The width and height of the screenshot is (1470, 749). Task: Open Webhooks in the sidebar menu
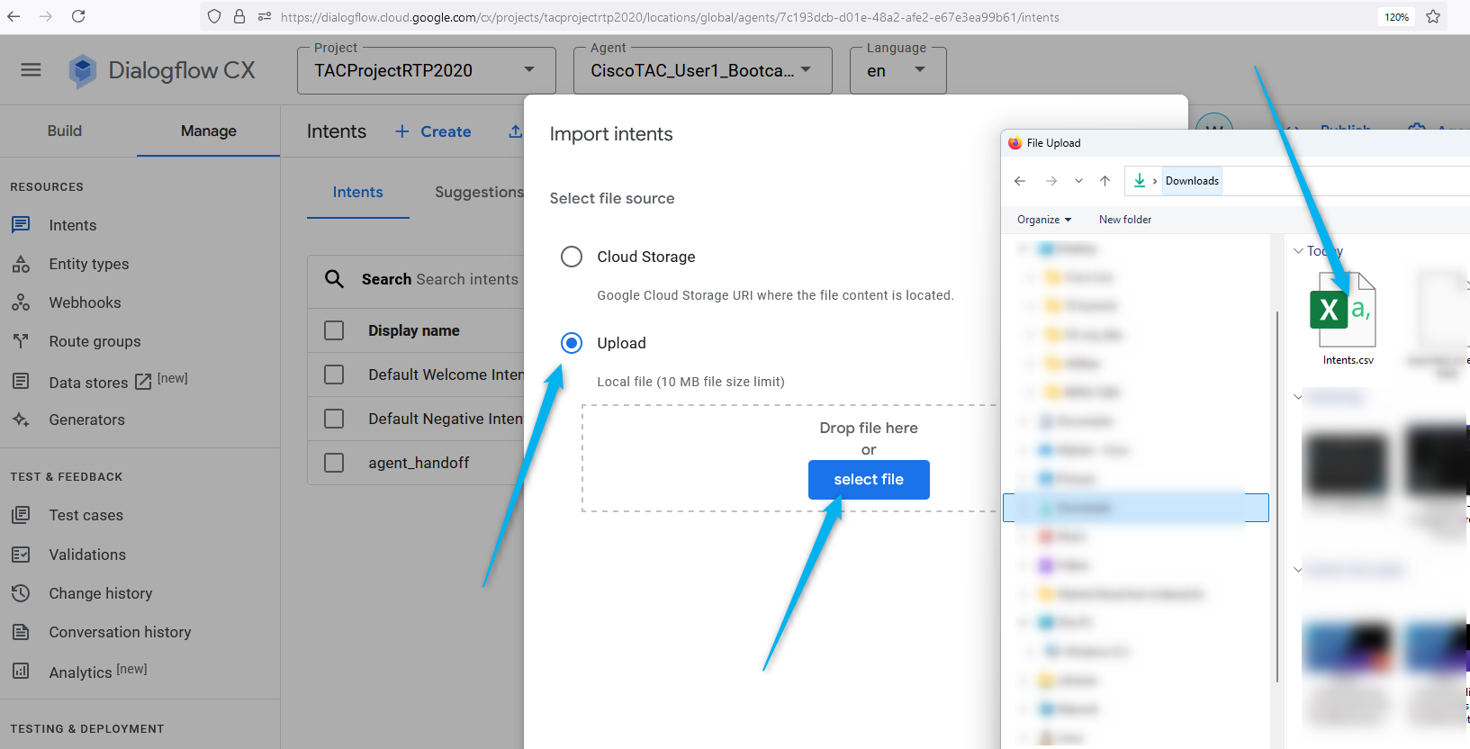(85, 302)
